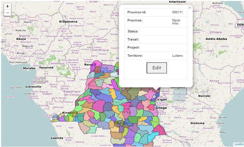Click the Nigeria country label
This screenshot has width=244, height=147.
(x=24, y=36)
